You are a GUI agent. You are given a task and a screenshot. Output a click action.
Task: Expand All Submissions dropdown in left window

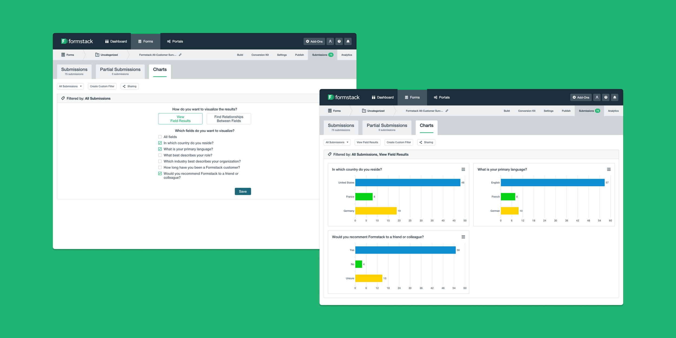click(70, 87)
